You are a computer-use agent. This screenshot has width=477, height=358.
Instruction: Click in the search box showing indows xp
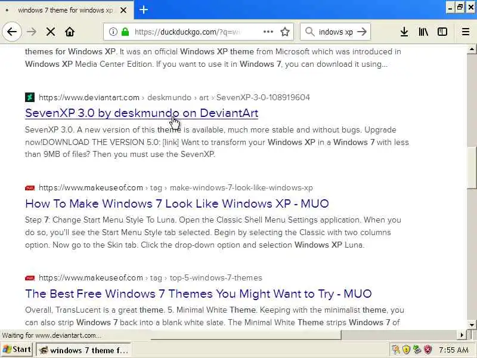point(336,32)
